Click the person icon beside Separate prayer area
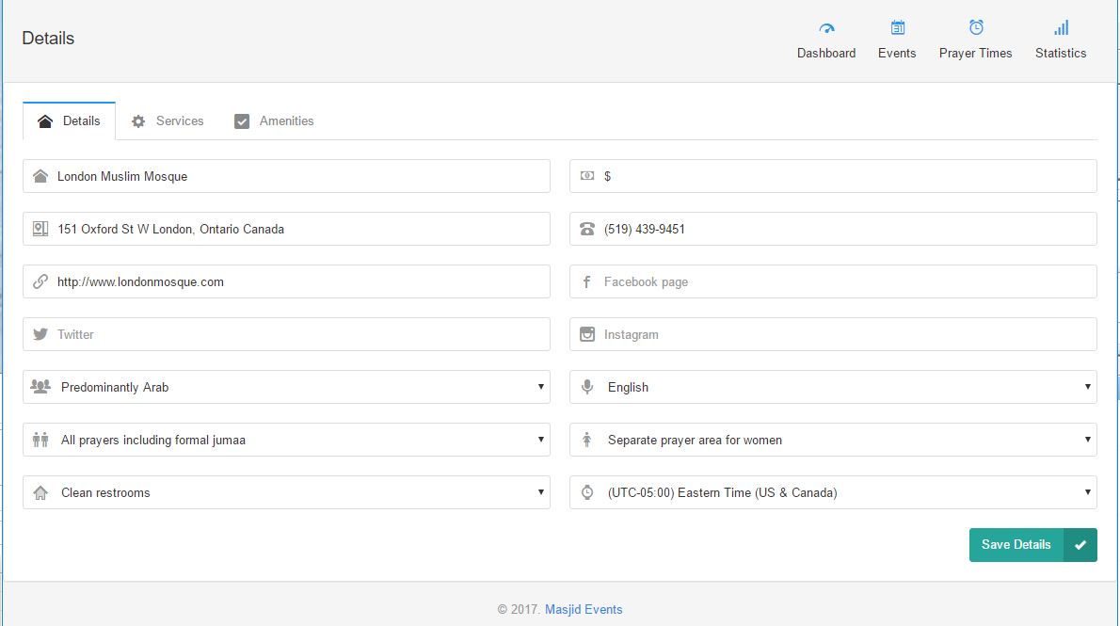Image resolution: width=1120 pixels, height=626 pixels. [587, 440]
